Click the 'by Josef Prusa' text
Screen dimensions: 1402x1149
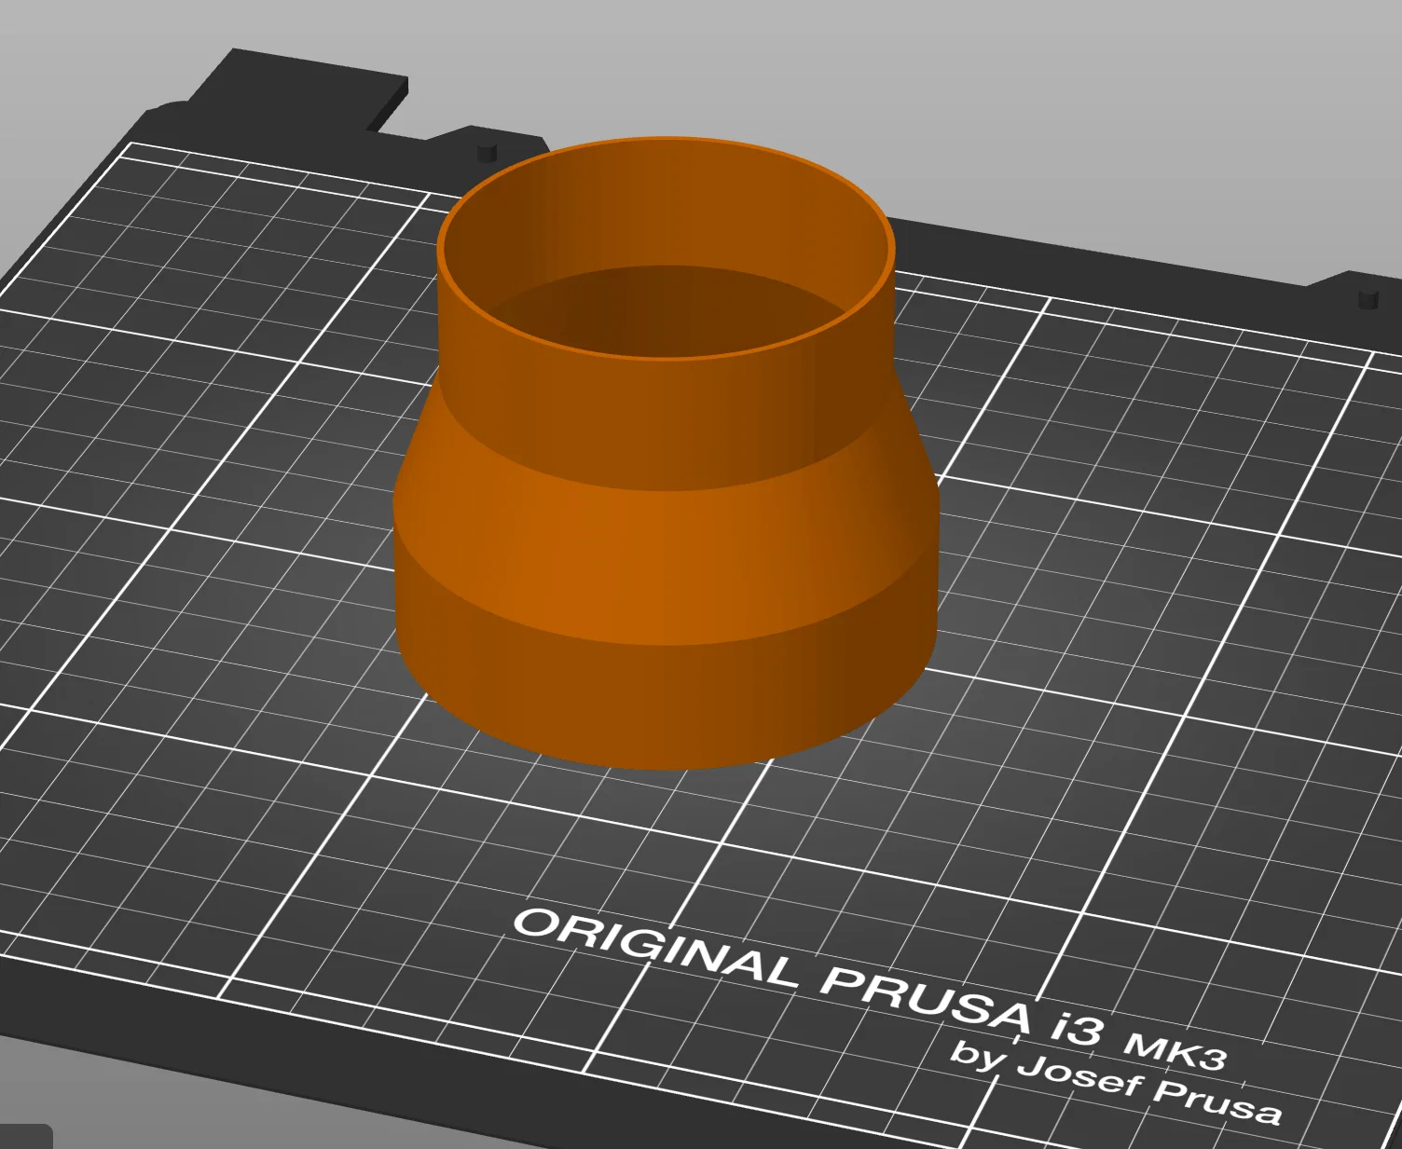[x=1116, y=1084]
